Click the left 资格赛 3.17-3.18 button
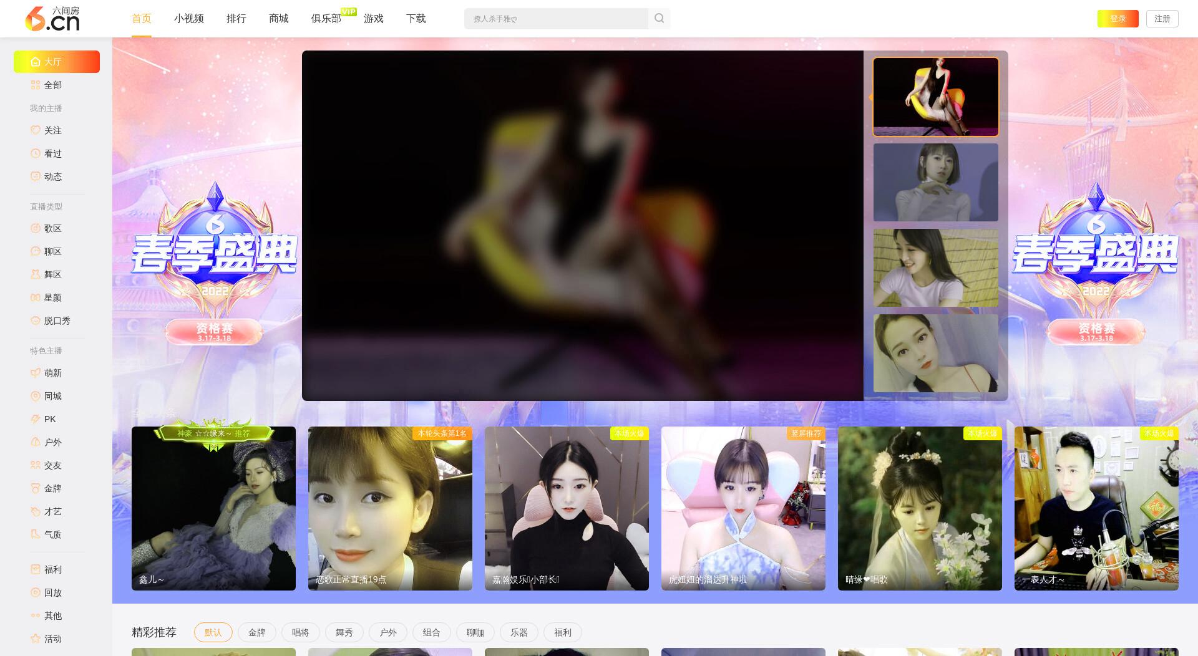Screen dimensions: 1198x656 tap(214, 332)
